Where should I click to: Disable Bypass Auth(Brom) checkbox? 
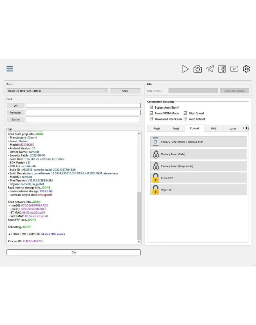click(x=151, y=107)
